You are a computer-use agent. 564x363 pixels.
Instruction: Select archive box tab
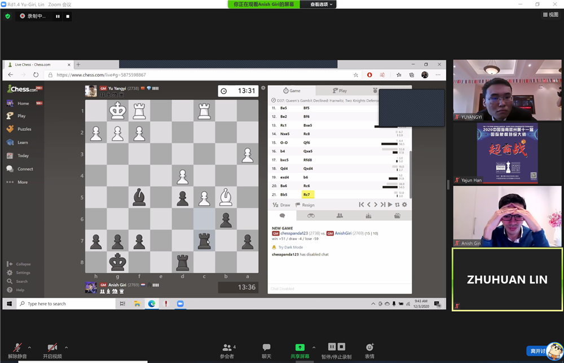click(397, 216)
